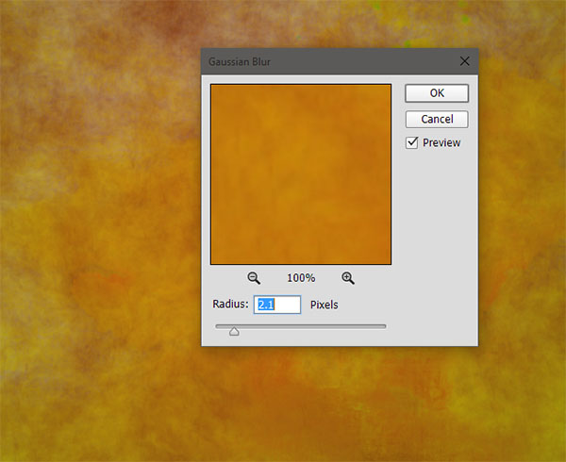
Task: Click the Pixels unit label
Action: tap(324, 305)
